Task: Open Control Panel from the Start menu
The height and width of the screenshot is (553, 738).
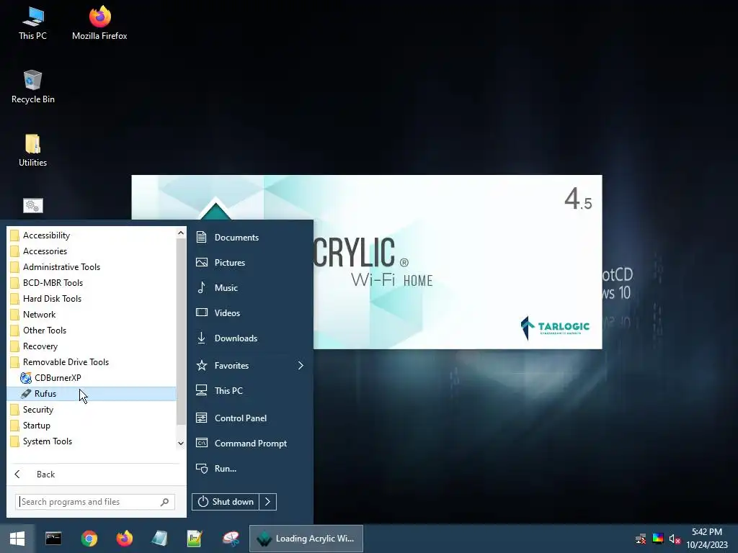Action: [250, 418]
